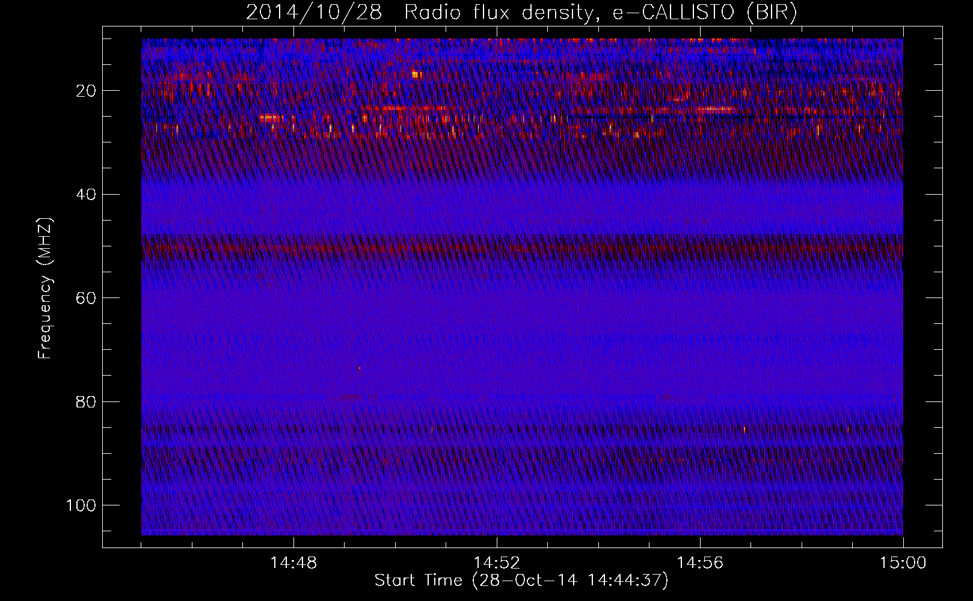Click the Start Time axis label

[521, 581]
